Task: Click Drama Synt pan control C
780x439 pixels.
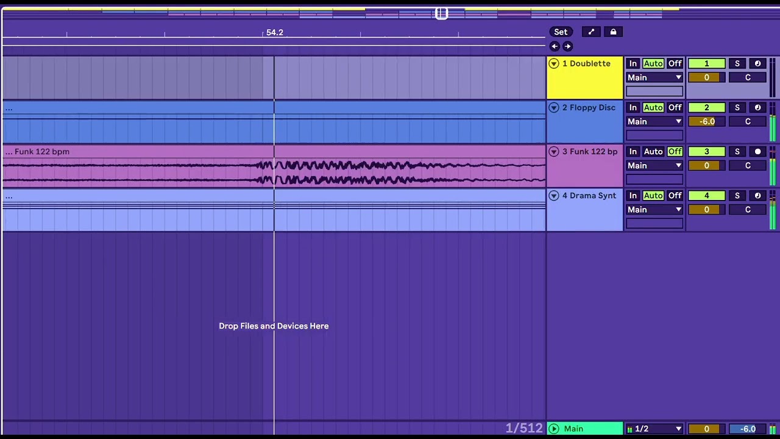Action: 748,209
